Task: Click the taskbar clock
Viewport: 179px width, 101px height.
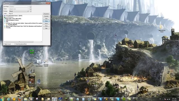Action: tap(174, 99)
